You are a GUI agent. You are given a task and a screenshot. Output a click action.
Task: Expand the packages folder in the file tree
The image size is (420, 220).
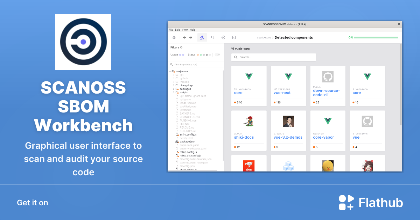click(x=174, y=89)
